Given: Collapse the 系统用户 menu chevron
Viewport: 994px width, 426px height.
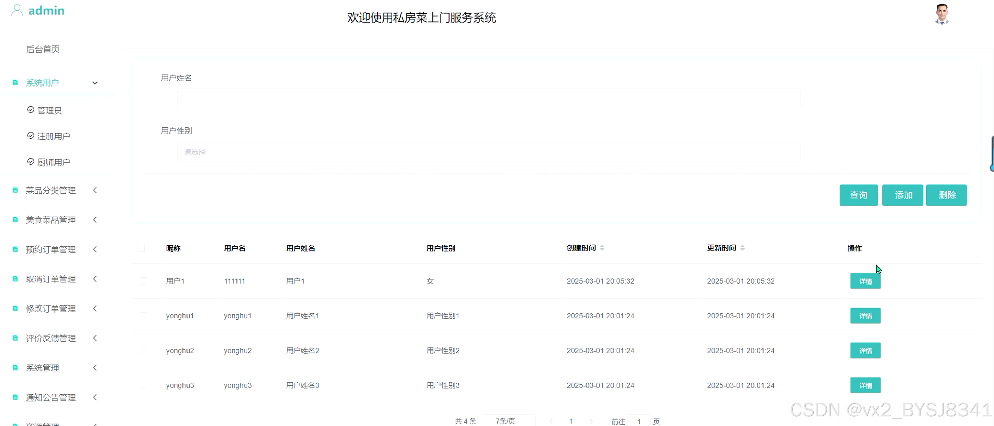Looking at the screenshot, I should (95, 83).
